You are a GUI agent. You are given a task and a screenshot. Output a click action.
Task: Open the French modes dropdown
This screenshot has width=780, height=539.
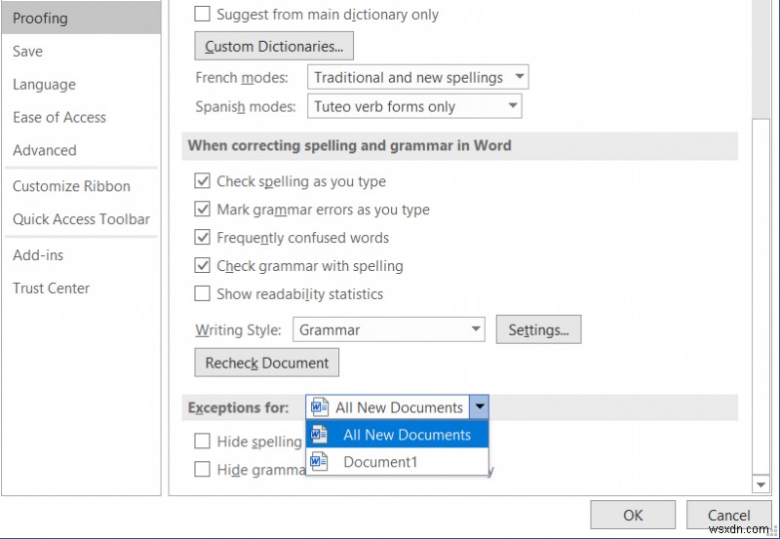pyautogui.click(x=519, y=77)
